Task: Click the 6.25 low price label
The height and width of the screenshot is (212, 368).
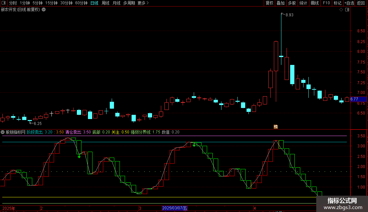Action: (x=37, y=124)
